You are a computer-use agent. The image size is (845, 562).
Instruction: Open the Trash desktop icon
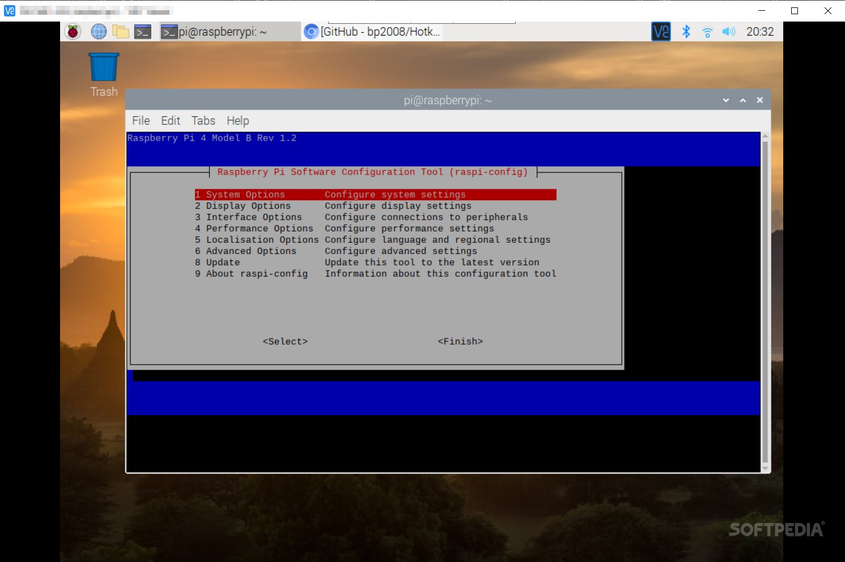click(x=104, y=75)
